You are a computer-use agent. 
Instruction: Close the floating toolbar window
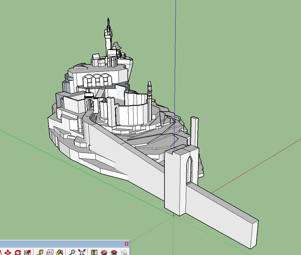tap(126, 244)
